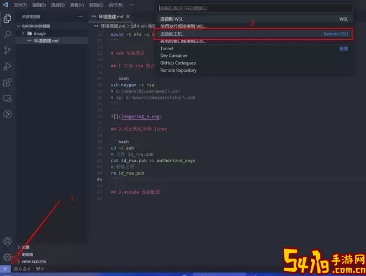Focus the remote options search input

tap(255, 8)
